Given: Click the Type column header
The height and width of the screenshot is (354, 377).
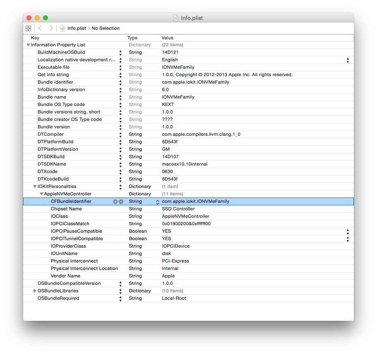Looking at the screenshot, I should [132, 38].
